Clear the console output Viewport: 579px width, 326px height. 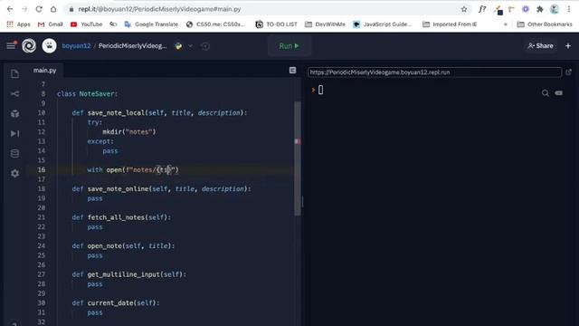point(559,93)
